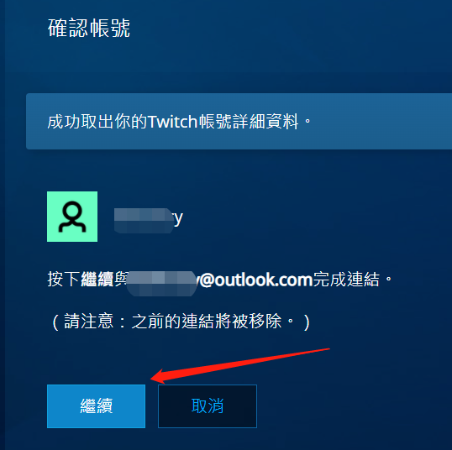
Task: Click the 請注意 previous link removal warning
Action: click(181, 322)
